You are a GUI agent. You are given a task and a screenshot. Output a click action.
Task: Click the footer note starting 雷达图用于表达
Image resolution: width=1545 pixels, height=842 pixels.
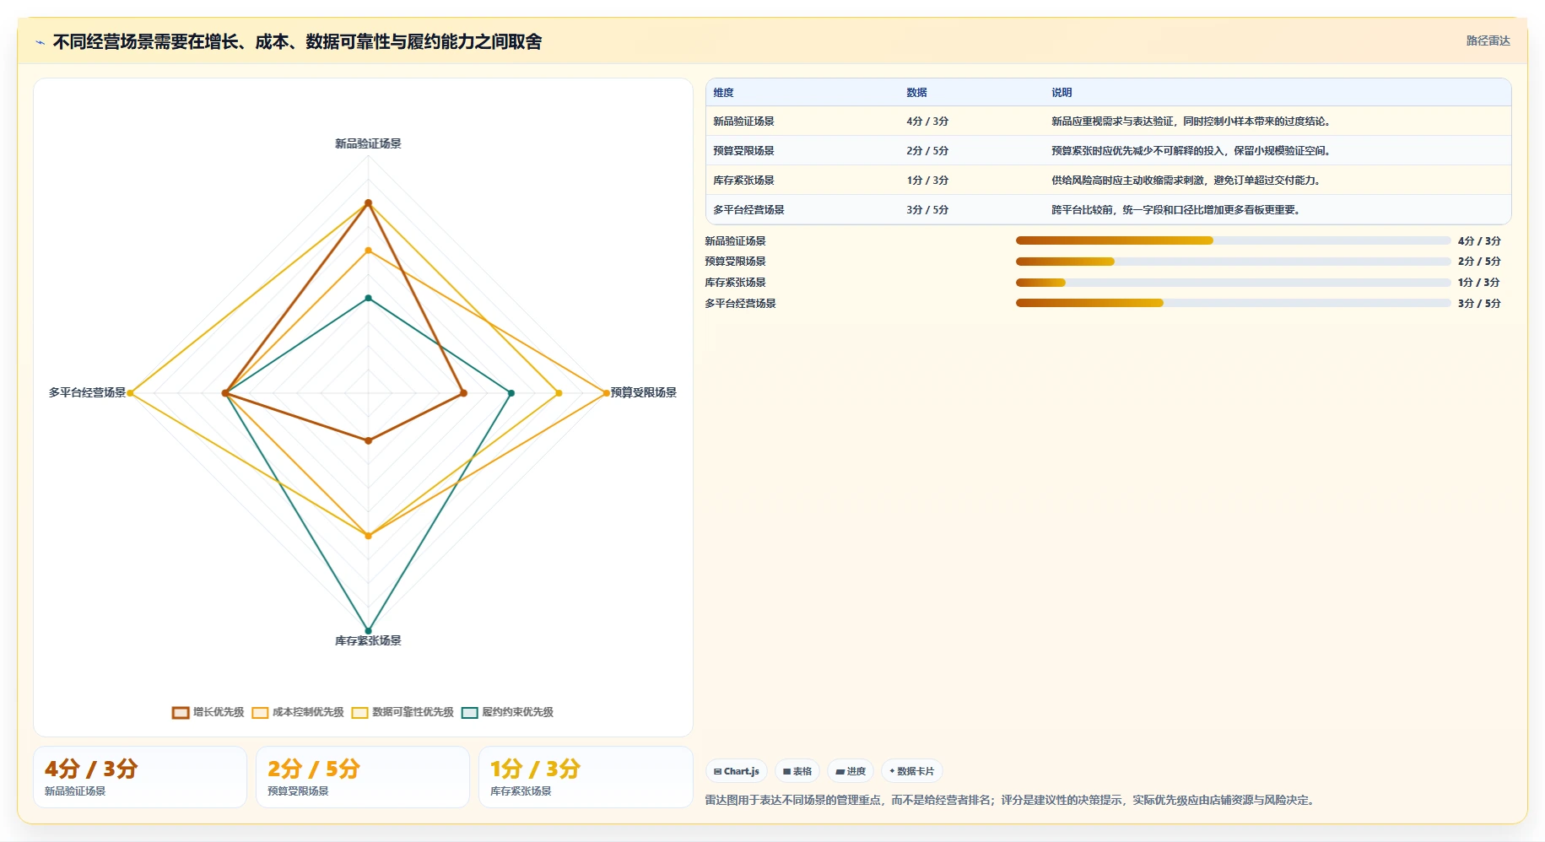pos(1012,801)
